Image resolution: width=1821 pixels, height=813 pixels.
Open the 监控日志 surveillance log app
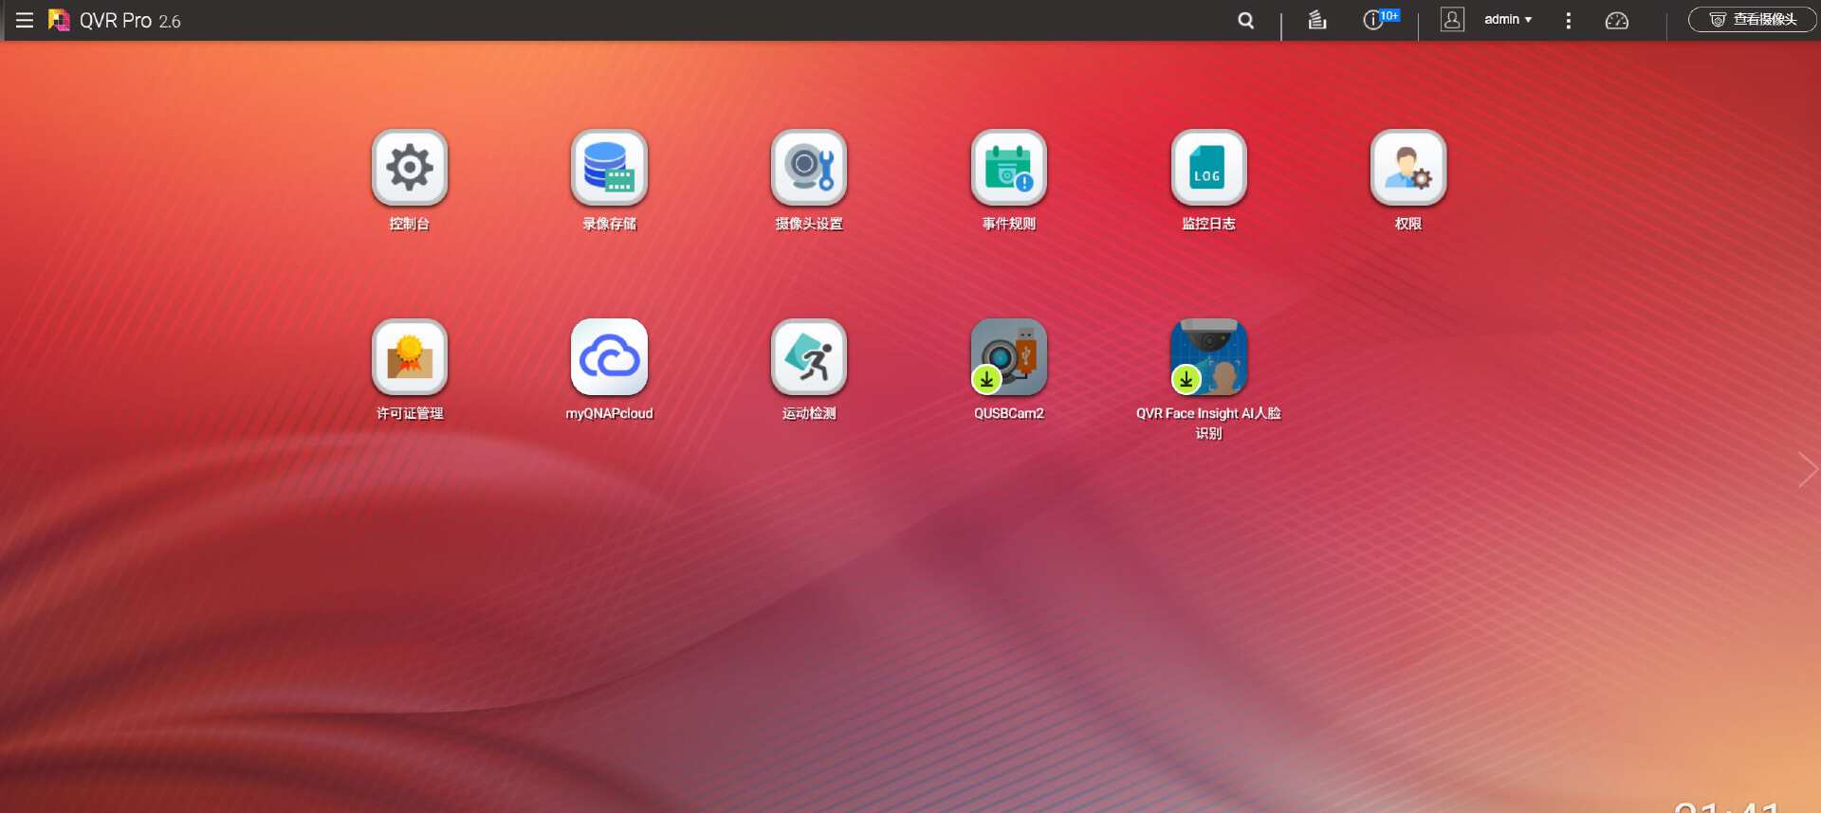pos(1208,168)
